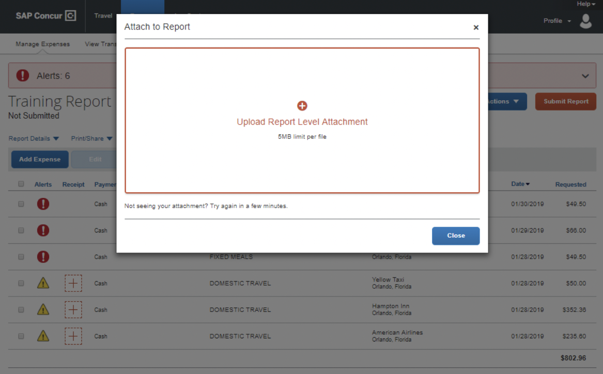Screen dimensions: 603x374
Task: Open the Print/Share dropdown
Action: (x=91, y=138)
